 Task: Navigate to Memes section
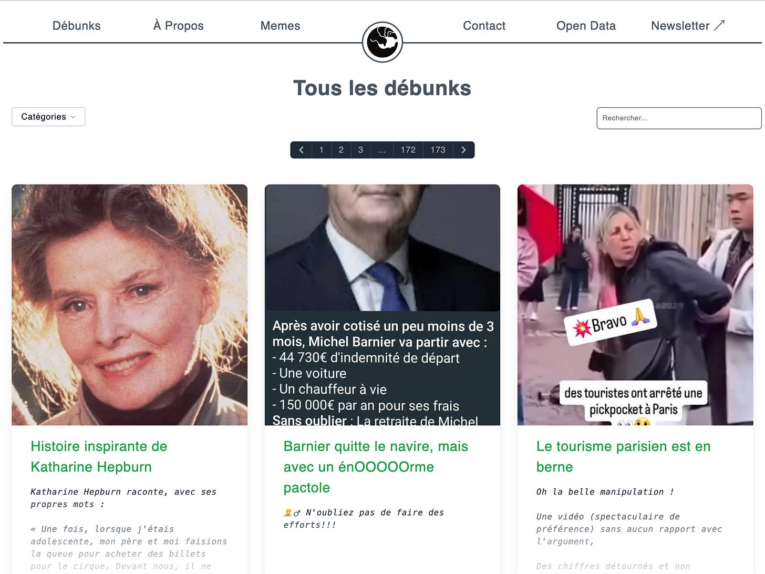tap(280, 26)
